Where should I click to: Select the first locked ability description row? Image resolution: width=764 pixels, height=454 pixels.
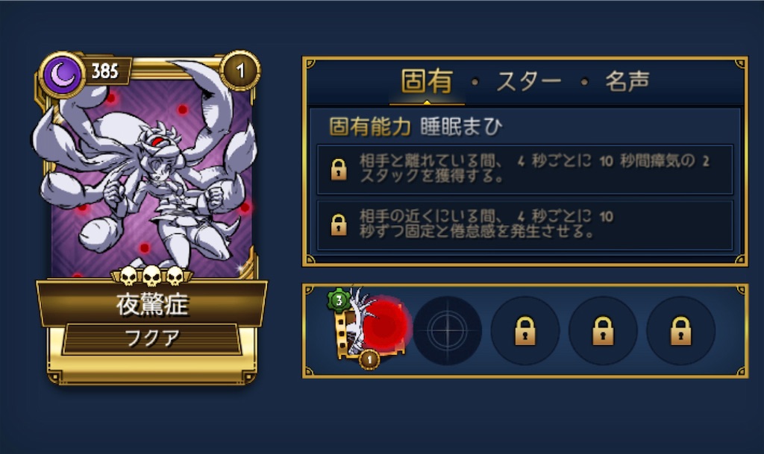pos(525,168)
